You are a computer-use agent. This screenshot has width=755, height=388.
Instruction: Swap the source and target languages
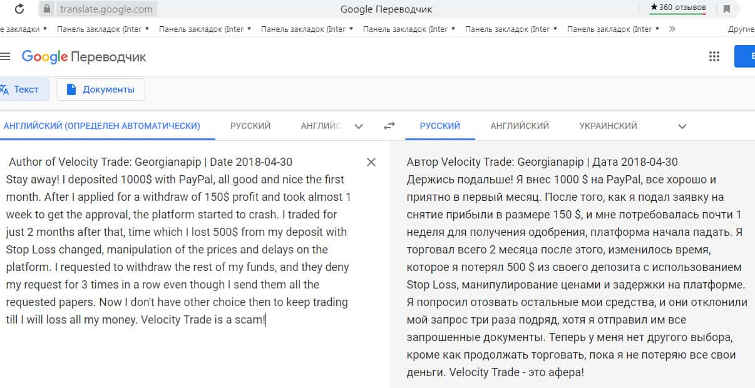point(389,126)
